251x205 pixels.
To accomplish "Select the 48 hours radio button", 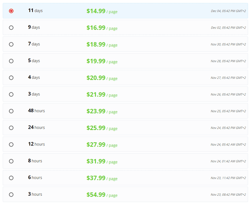I will (x=11, y=111).
